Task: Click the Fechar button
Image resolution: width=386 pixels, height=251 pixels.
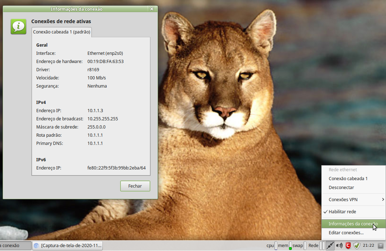Action: (x=135, y=186)
